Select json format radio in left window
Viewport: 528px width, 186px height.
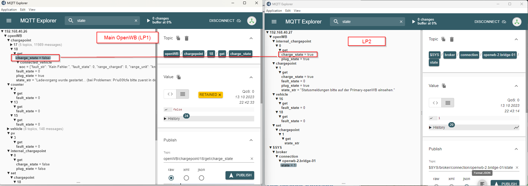pyautogui.click(x=201, y=178)
